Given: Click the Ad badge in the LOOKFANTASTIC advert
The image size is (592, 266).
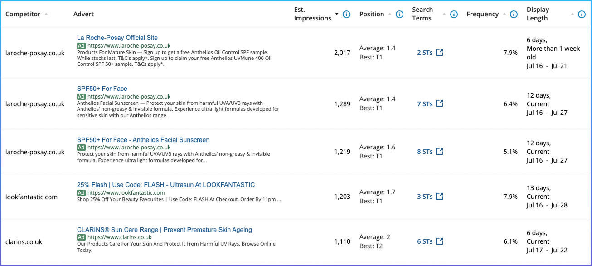Looking at the screenshot, I should 81,192.
